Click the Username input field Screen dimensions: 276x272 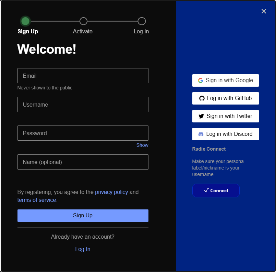click(x=83, y=105)
